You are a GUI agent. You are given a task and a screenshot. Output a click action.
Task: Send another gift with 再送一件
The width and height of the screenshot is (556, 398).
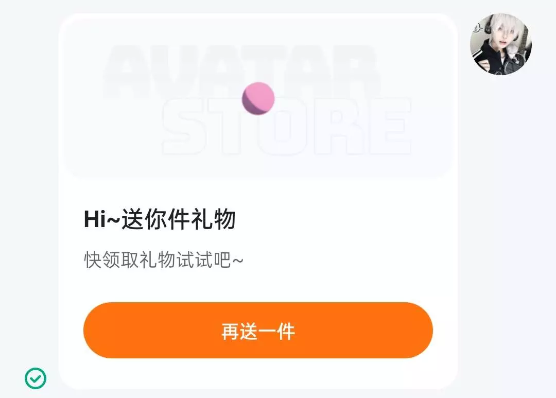click(x=258, y=330)
